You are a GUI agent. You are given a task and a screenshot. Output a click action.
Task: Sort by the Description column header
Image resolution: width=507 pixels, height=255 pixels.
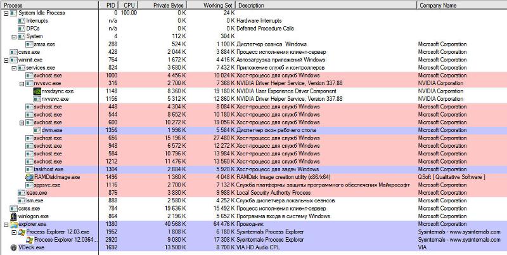[326, 5]
